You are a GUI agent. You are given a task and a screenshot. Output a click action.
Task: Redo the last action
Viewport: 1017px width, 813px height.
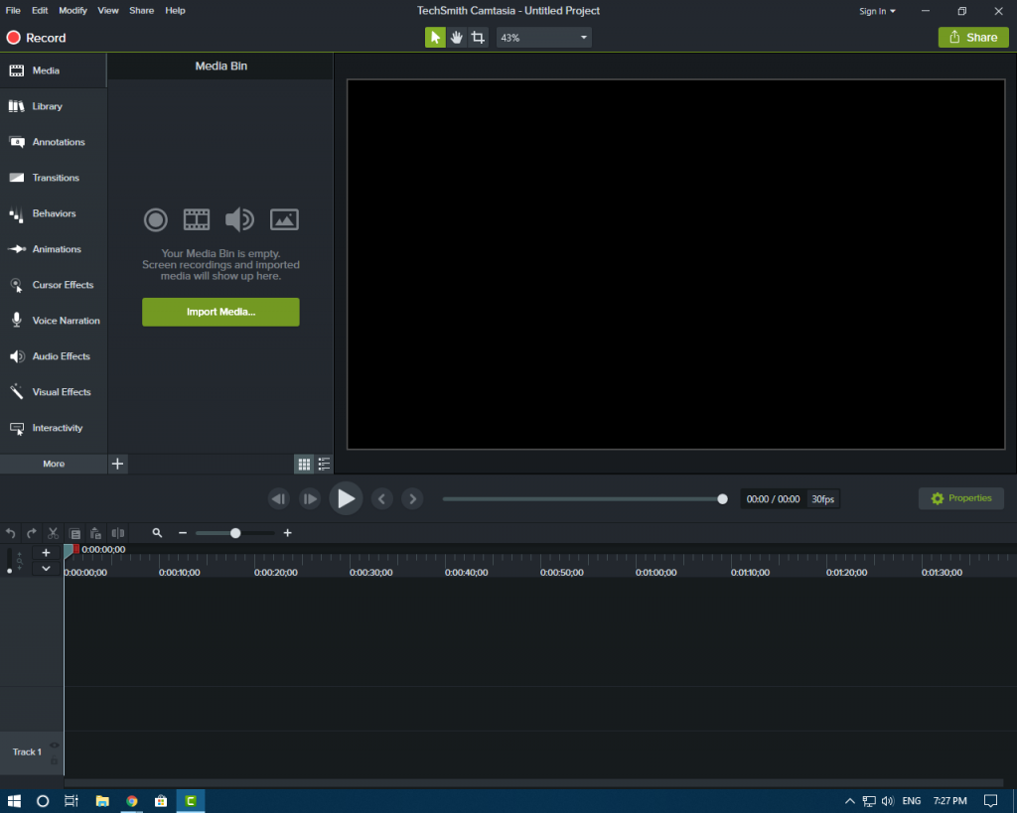coord(32,533)
